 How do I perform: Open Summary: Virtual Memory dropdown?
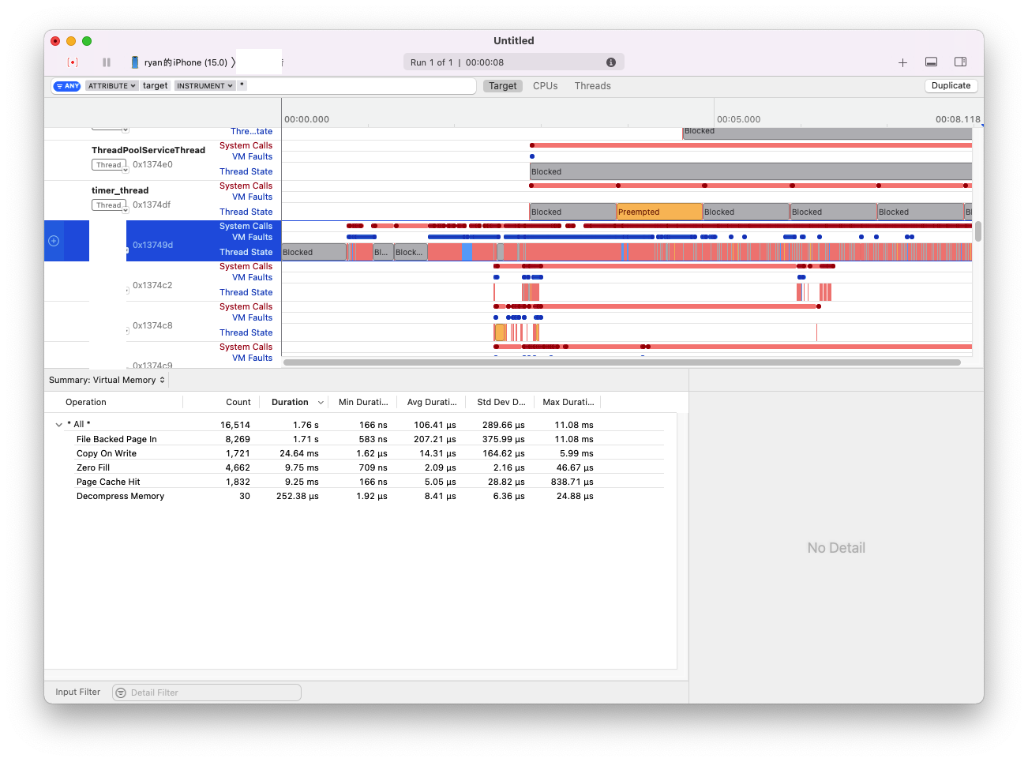[107, 380]
